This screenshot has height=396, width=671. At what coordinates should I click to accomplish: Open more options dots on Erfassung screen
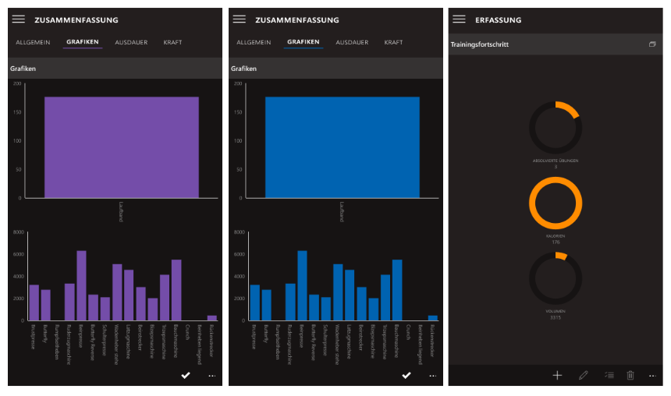pos(652,376)
